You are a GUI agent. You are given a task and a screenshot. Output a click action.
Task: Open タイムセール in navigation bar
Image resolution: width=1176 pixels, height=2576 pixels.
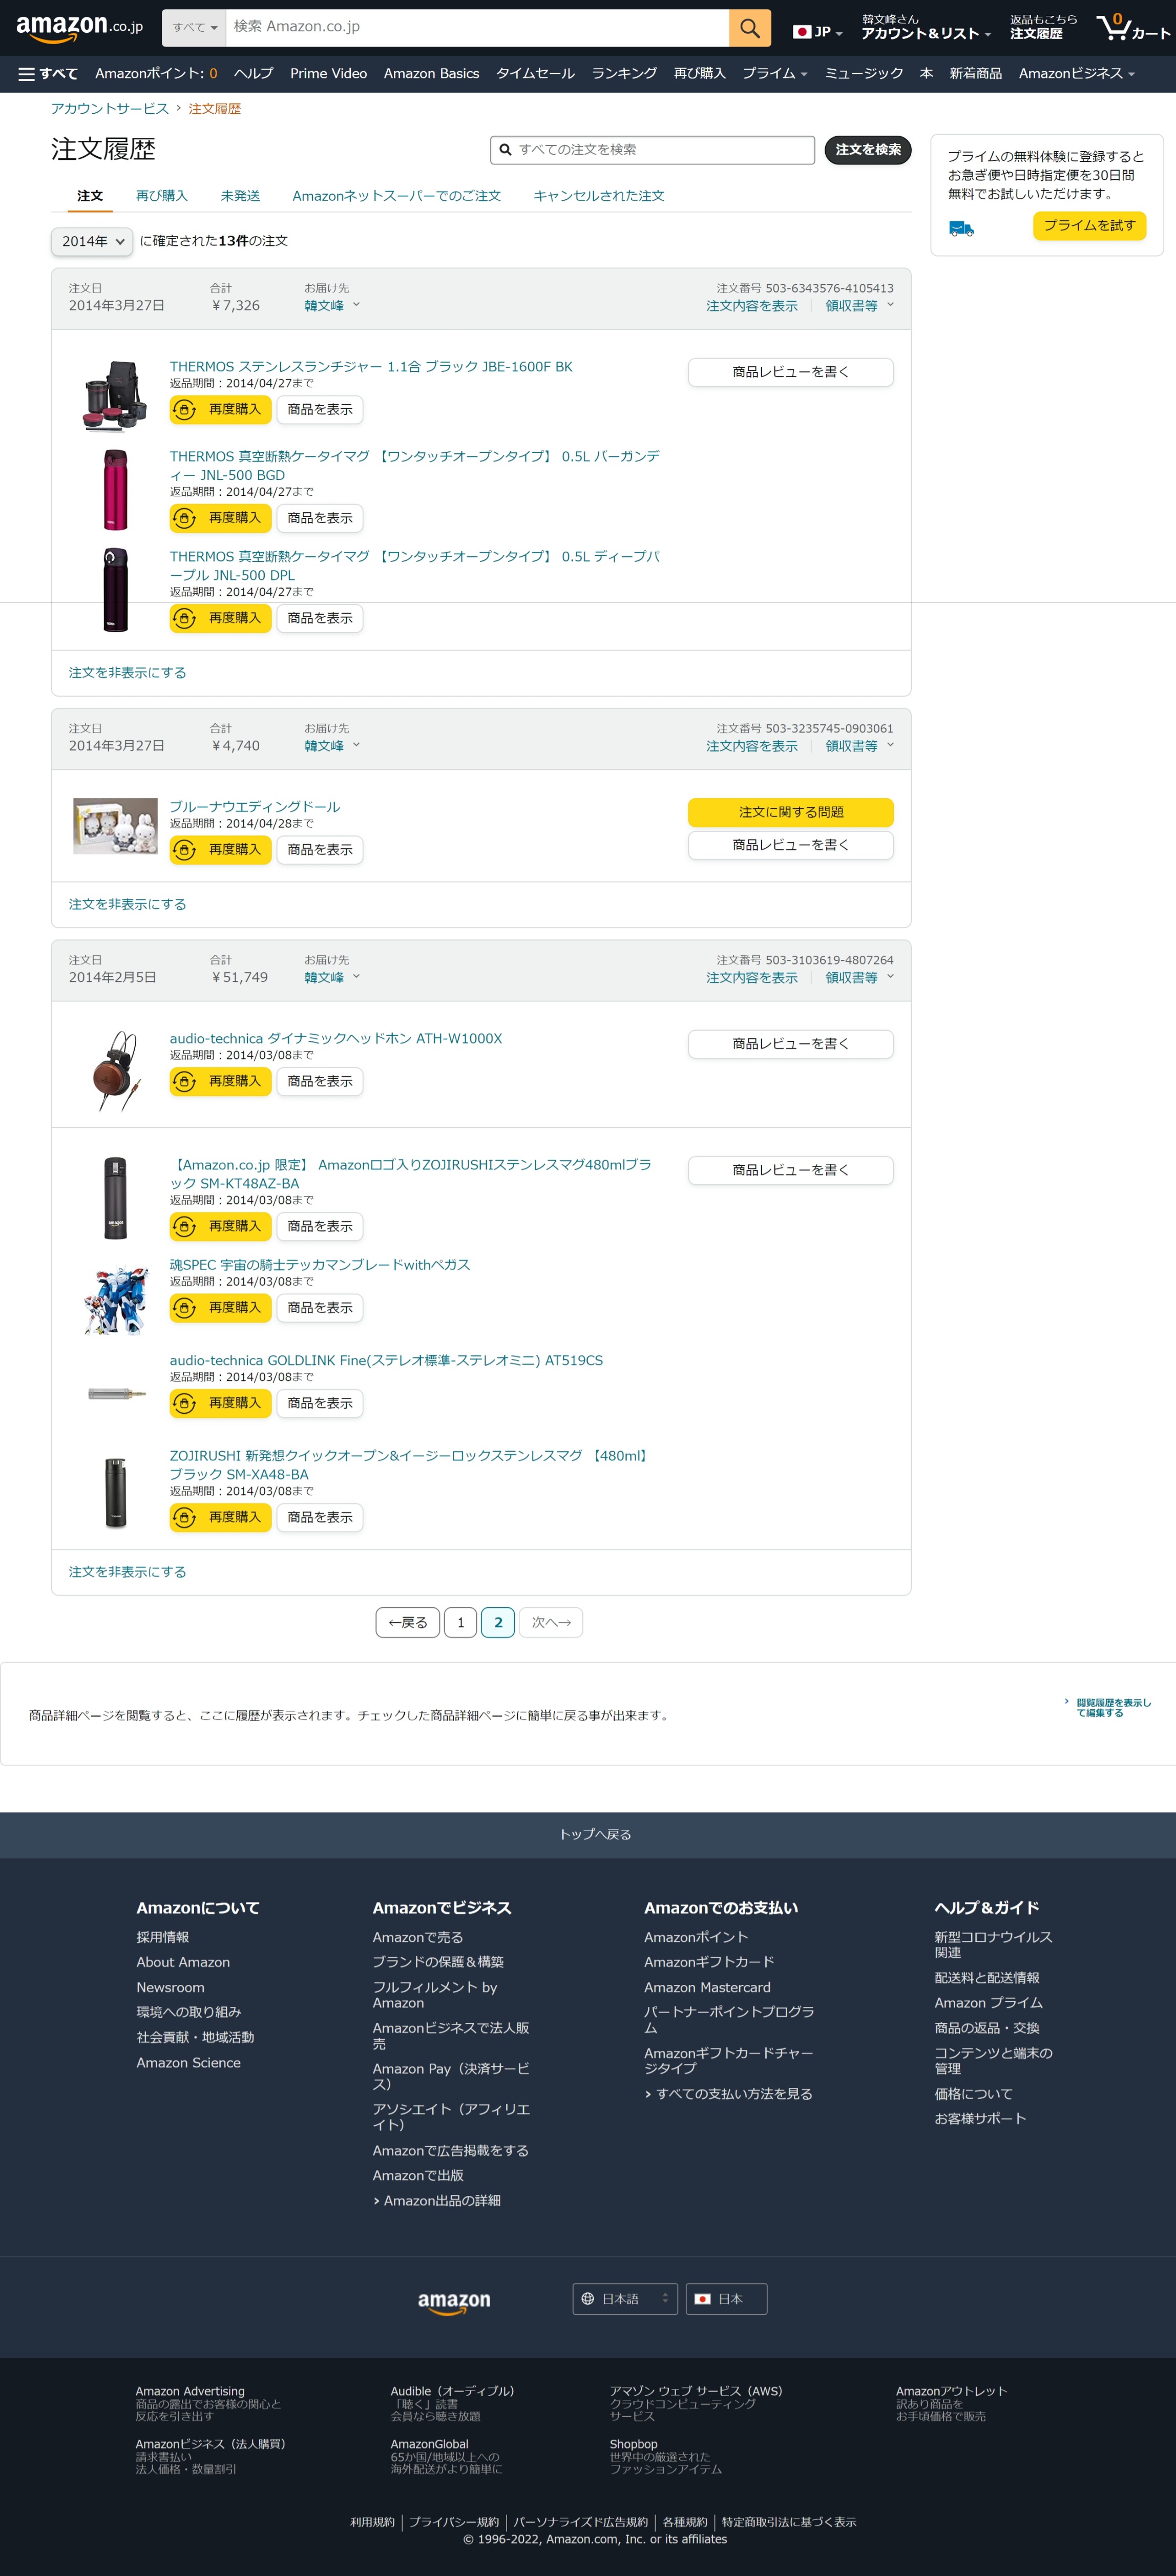(535, 74)
